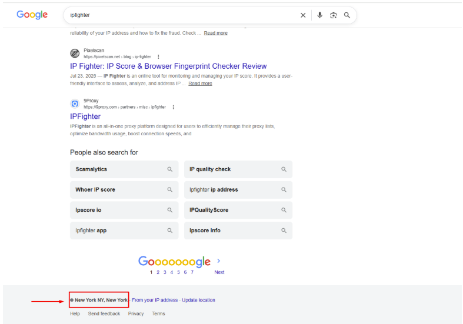Click the magnifier icon in the Scamalytics chip
This screenshot has width=463, height=324.
click(x=170, y=169)
